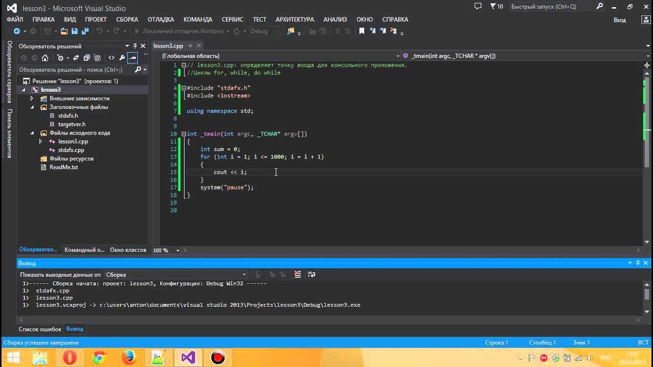Collapse the _tmain function code fold
The width and height of the screenshot is (653, 367).
tap(184, 134)
